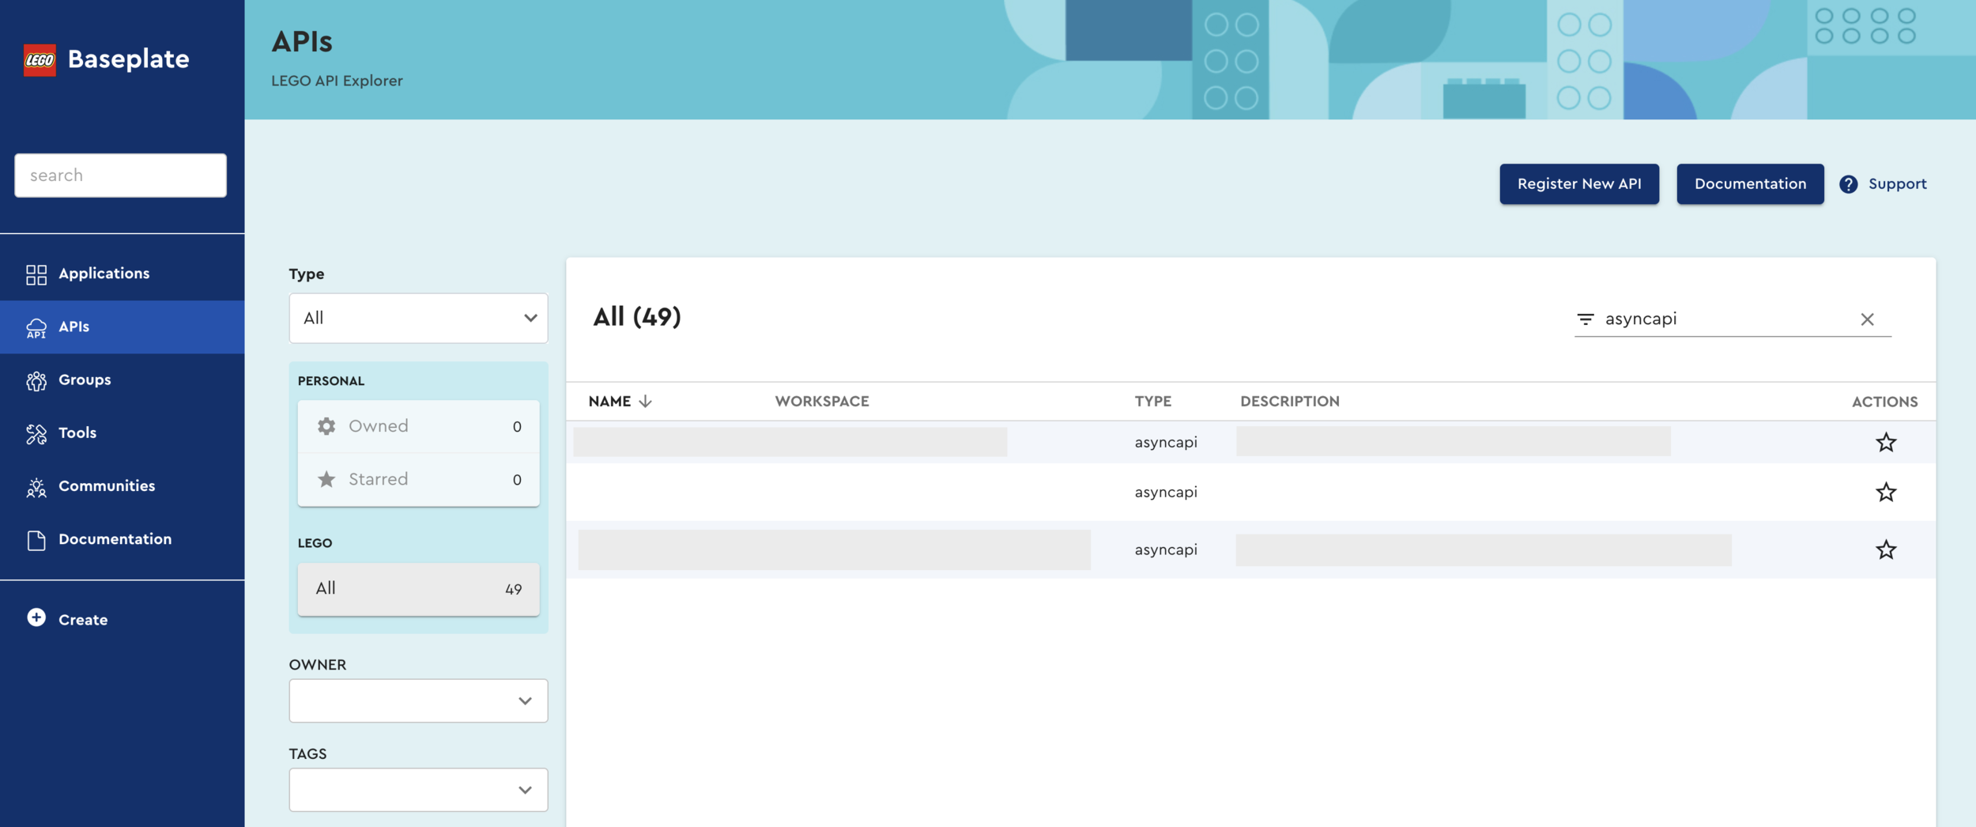Navigate to Communities in the sidebar
1976x827 pixels.
(122, 485)
